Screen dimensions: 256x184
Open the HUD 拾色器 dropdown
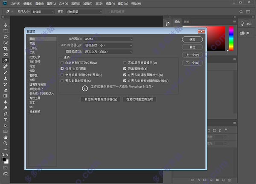coord(108,45)
